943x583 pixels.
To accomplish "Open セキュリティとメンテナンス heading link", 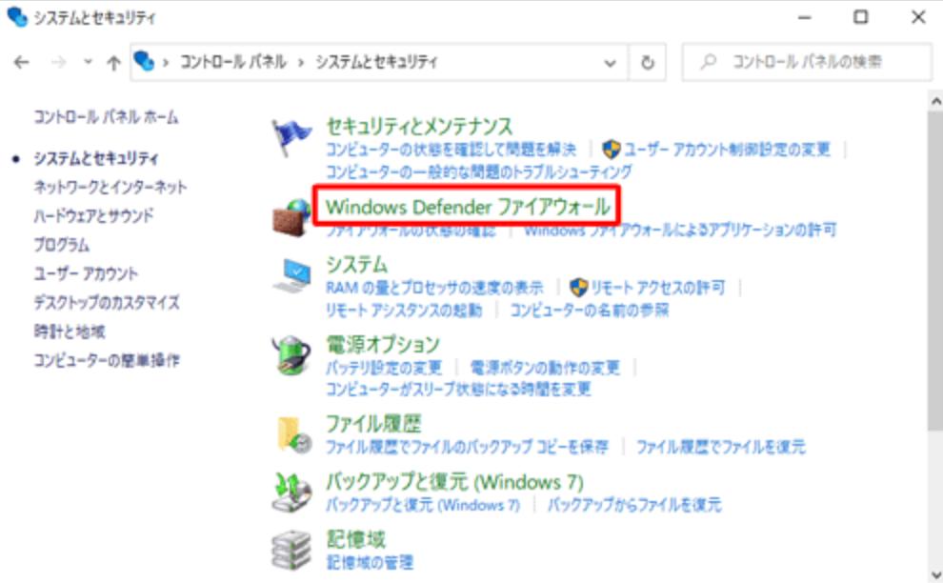I will 419,127.
